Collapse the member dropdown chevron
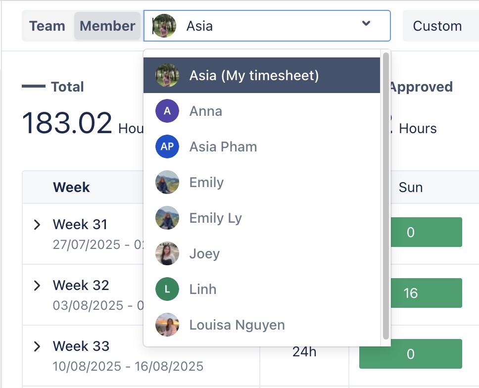 coord(366,24)
